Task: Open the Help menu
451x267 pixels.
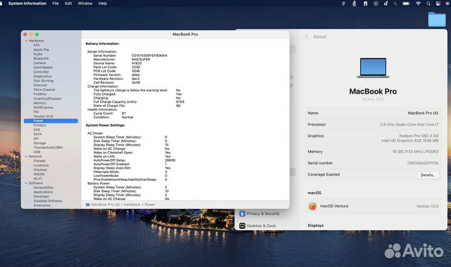Action: click(x=103, y=4)
